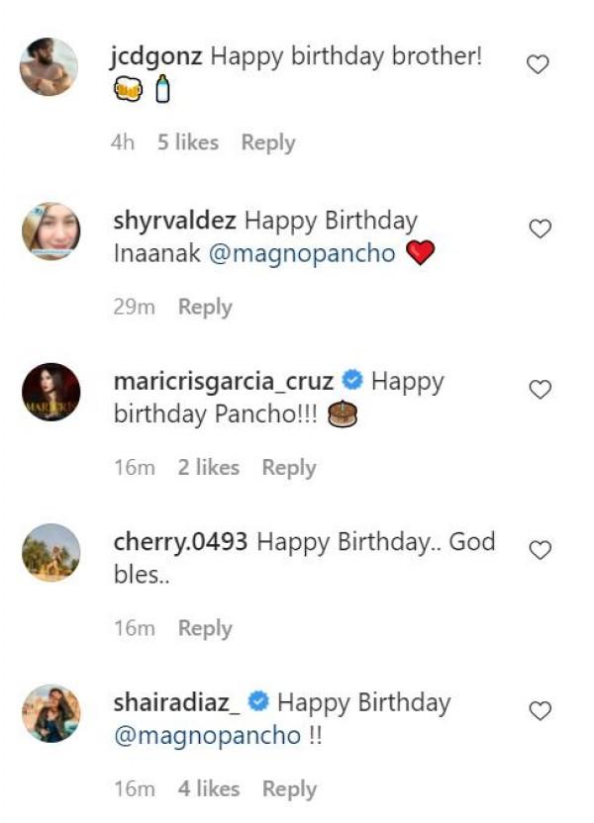Open shyrvaldez's profile avatar
594x823 pixels.
click(x=50, y=231)
